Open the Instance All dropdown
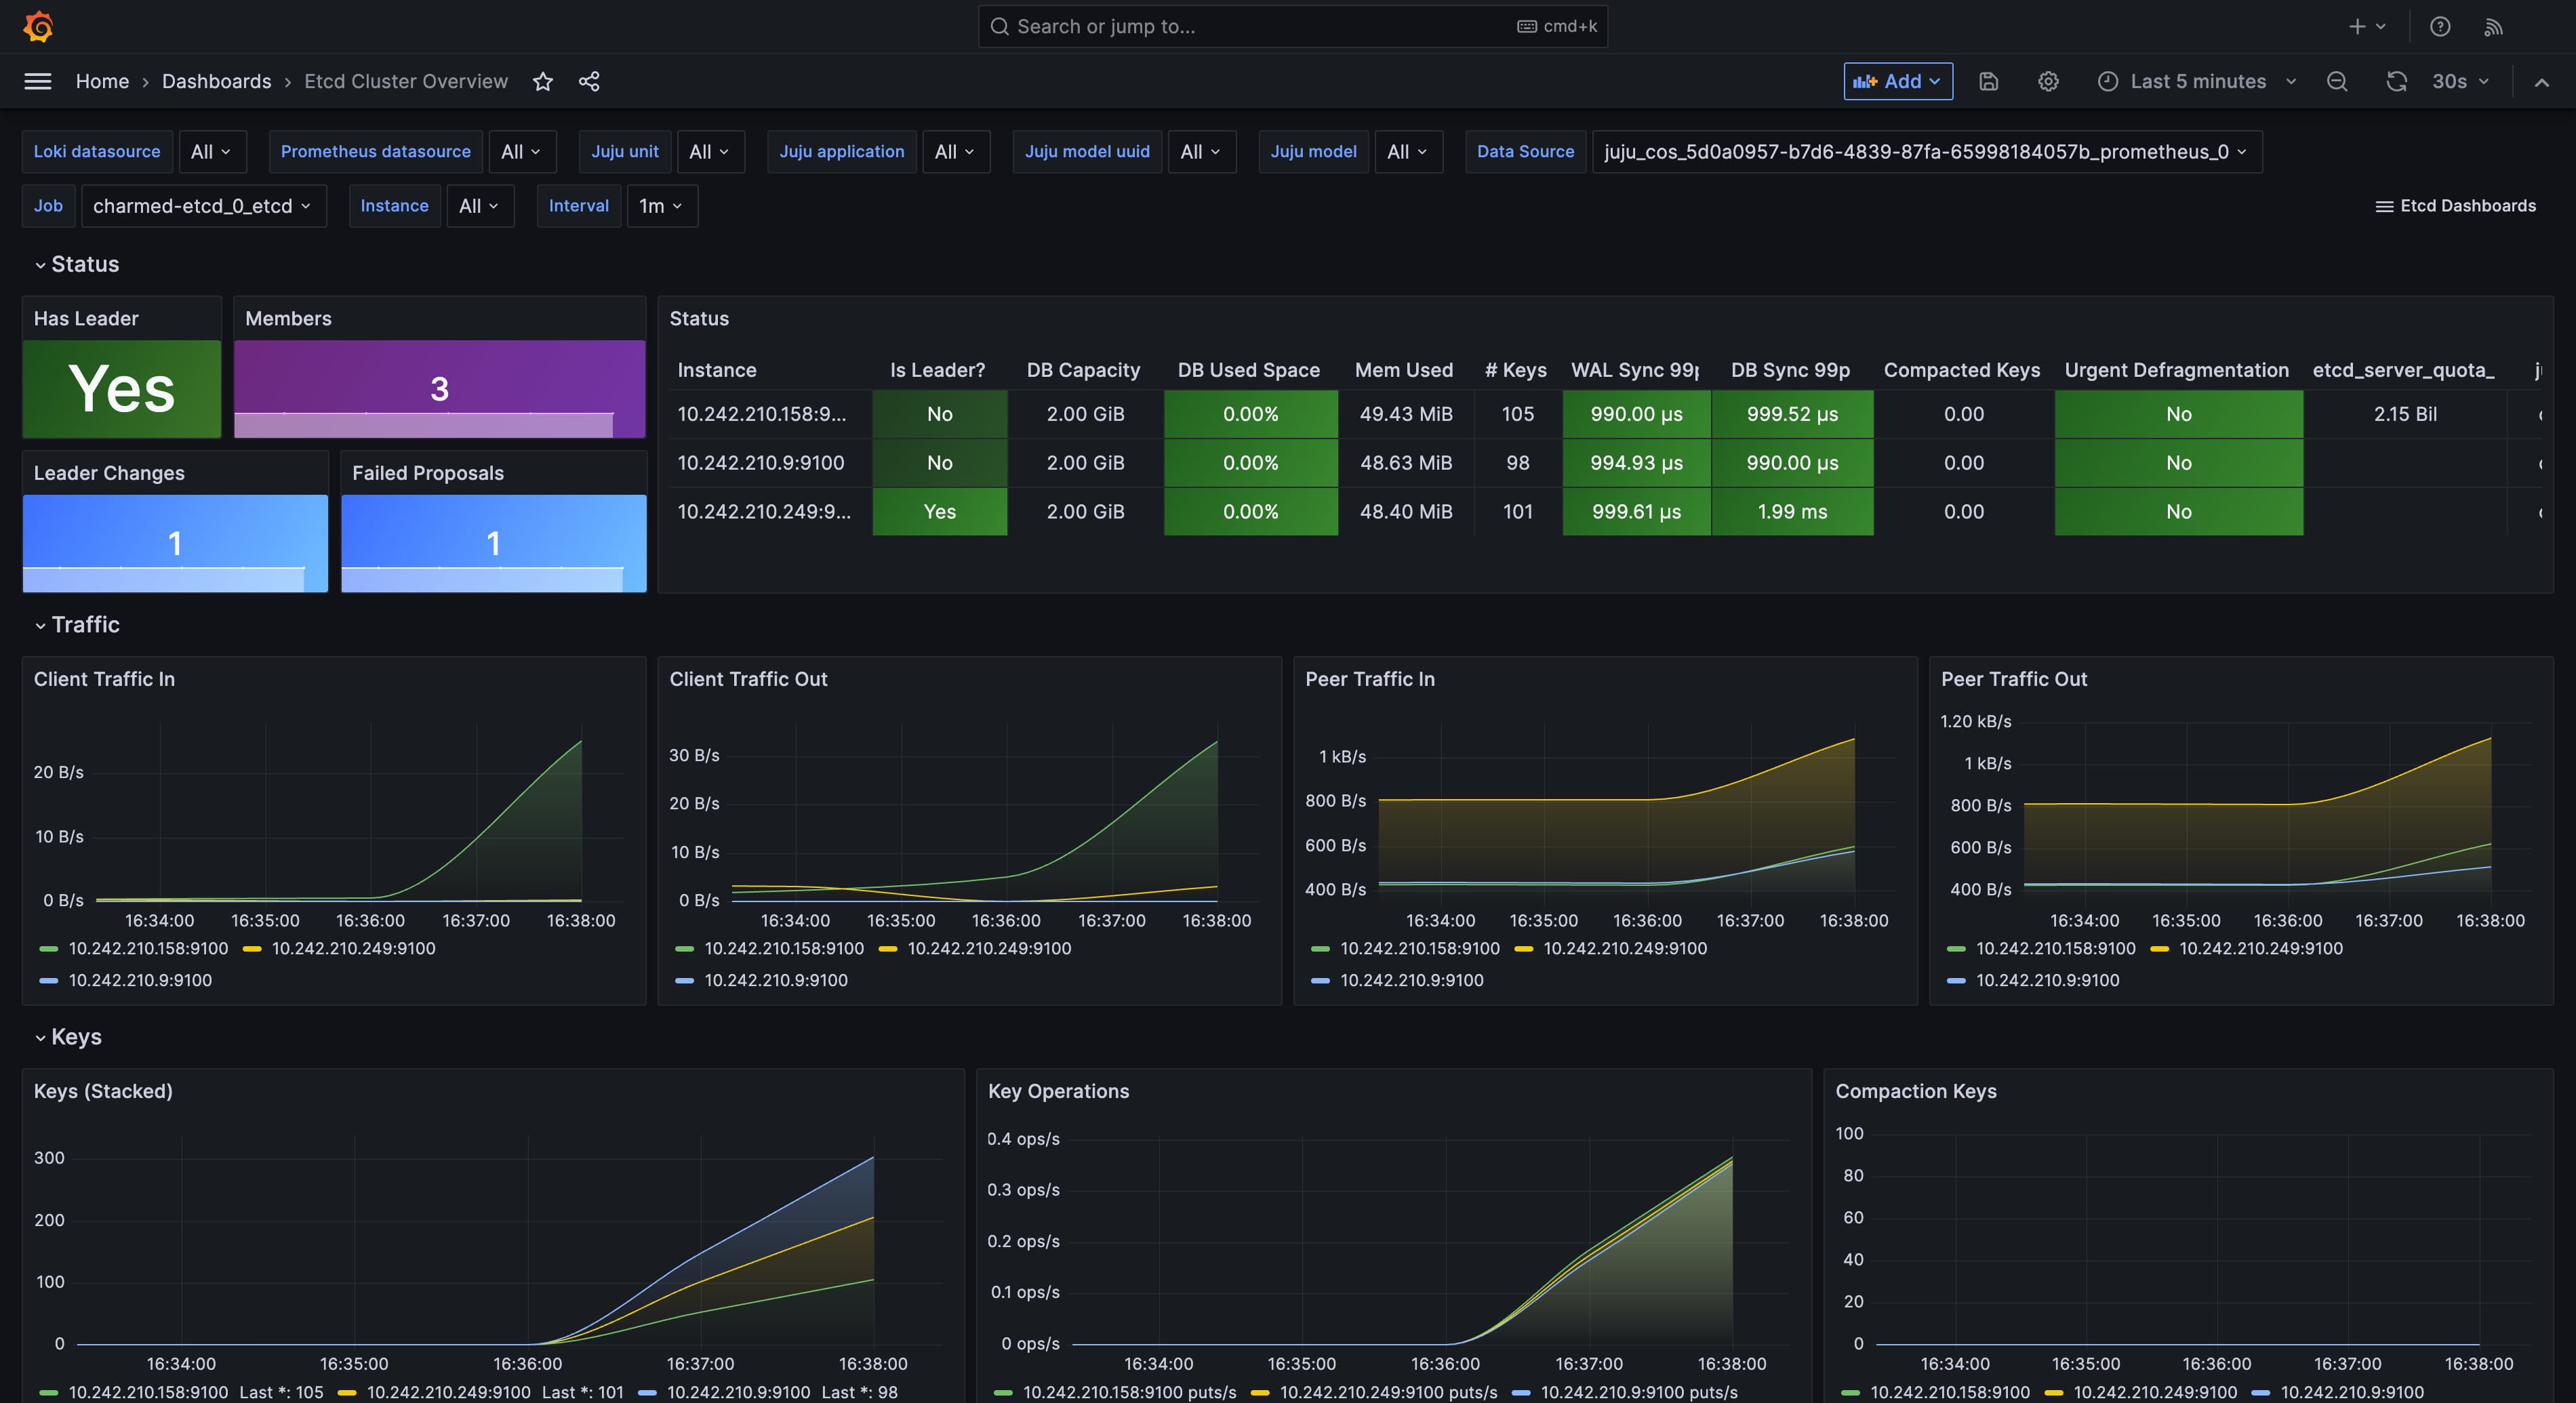The image size is (2576, 1403). click(480, 206)
